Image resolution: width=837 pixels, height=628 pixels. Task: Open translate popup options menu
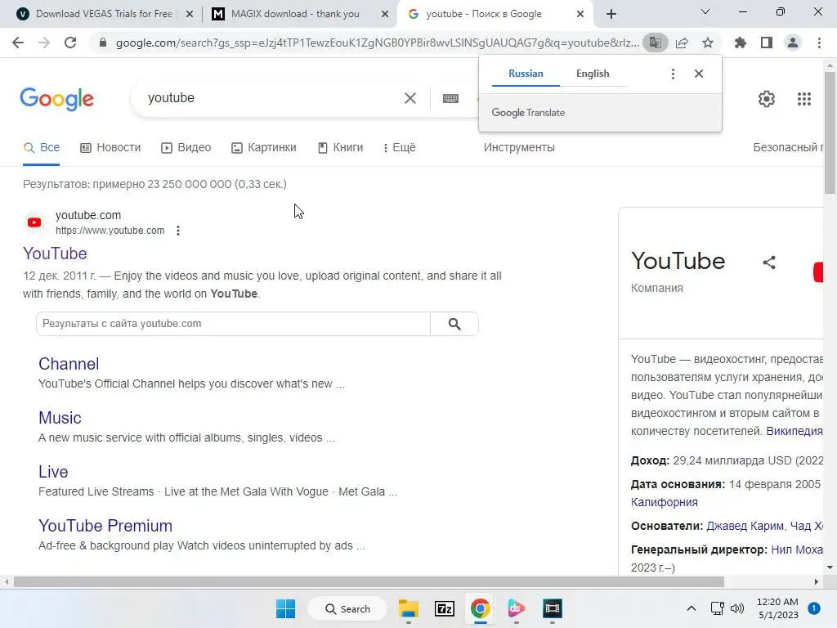coord(673,74)
